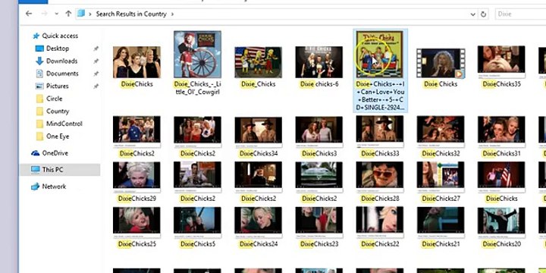Open the Country folder in sidebar
The image size is (546, 273).
point(58,111)
